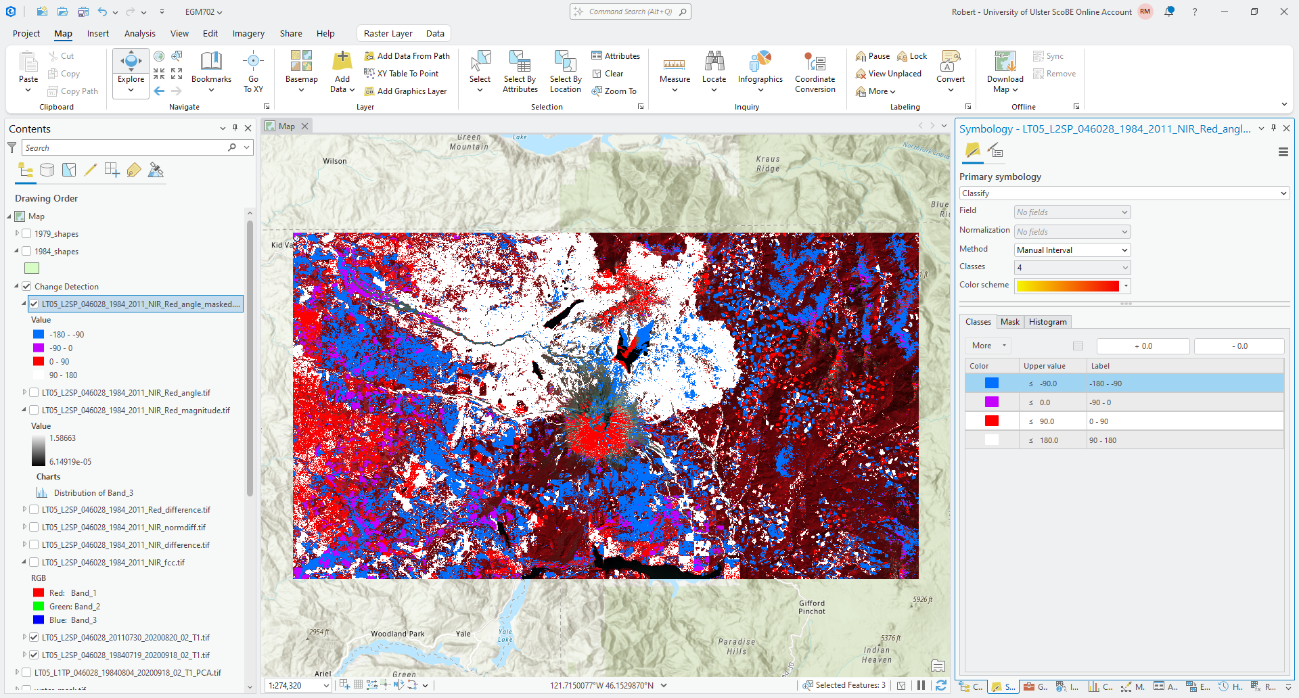
Task: Click the Zoom To button
Action: pos(614,91)
